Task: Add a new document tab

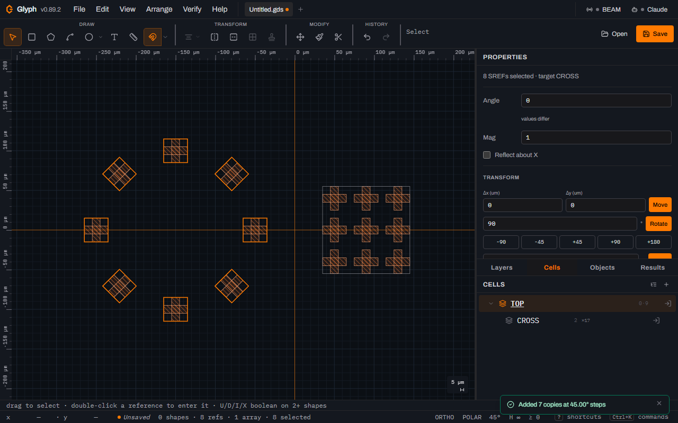Action: (x=300, y=10)
